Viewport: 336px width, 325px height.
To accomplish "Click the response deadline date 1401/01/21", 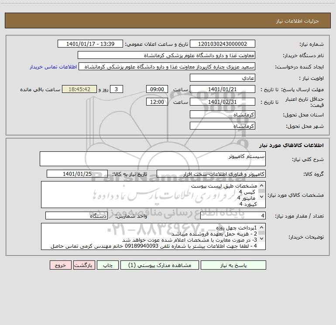I will coord(223,89).
